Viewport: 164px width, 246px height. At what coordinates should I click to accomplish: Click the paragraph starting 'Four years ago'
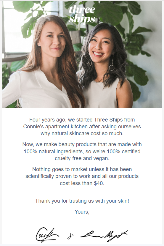coord(82,127)
